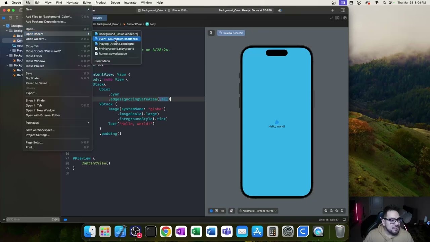The height and width of the screenshot is (242, 430).
Task: Open Project Settings menu item
Action: pyautogui.click(x=57, y=135)
